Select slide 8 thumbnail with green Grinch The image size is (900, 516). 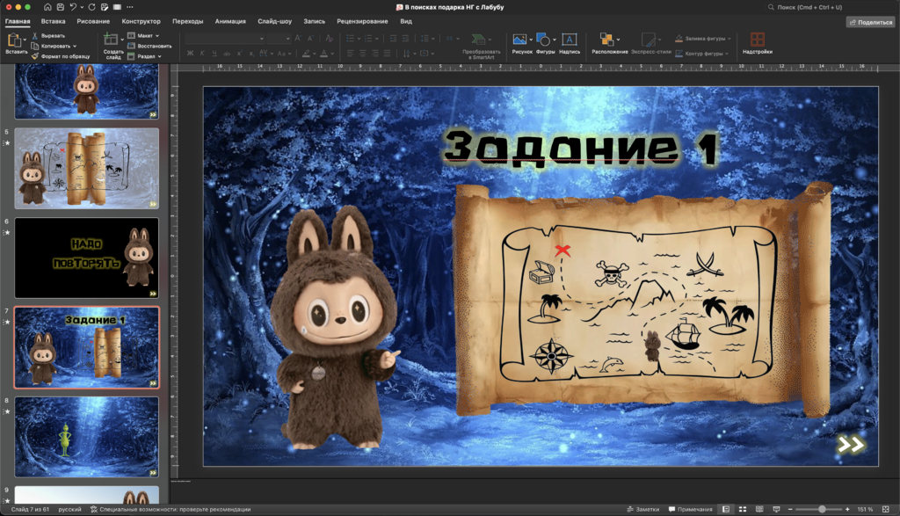click(87, 437)
